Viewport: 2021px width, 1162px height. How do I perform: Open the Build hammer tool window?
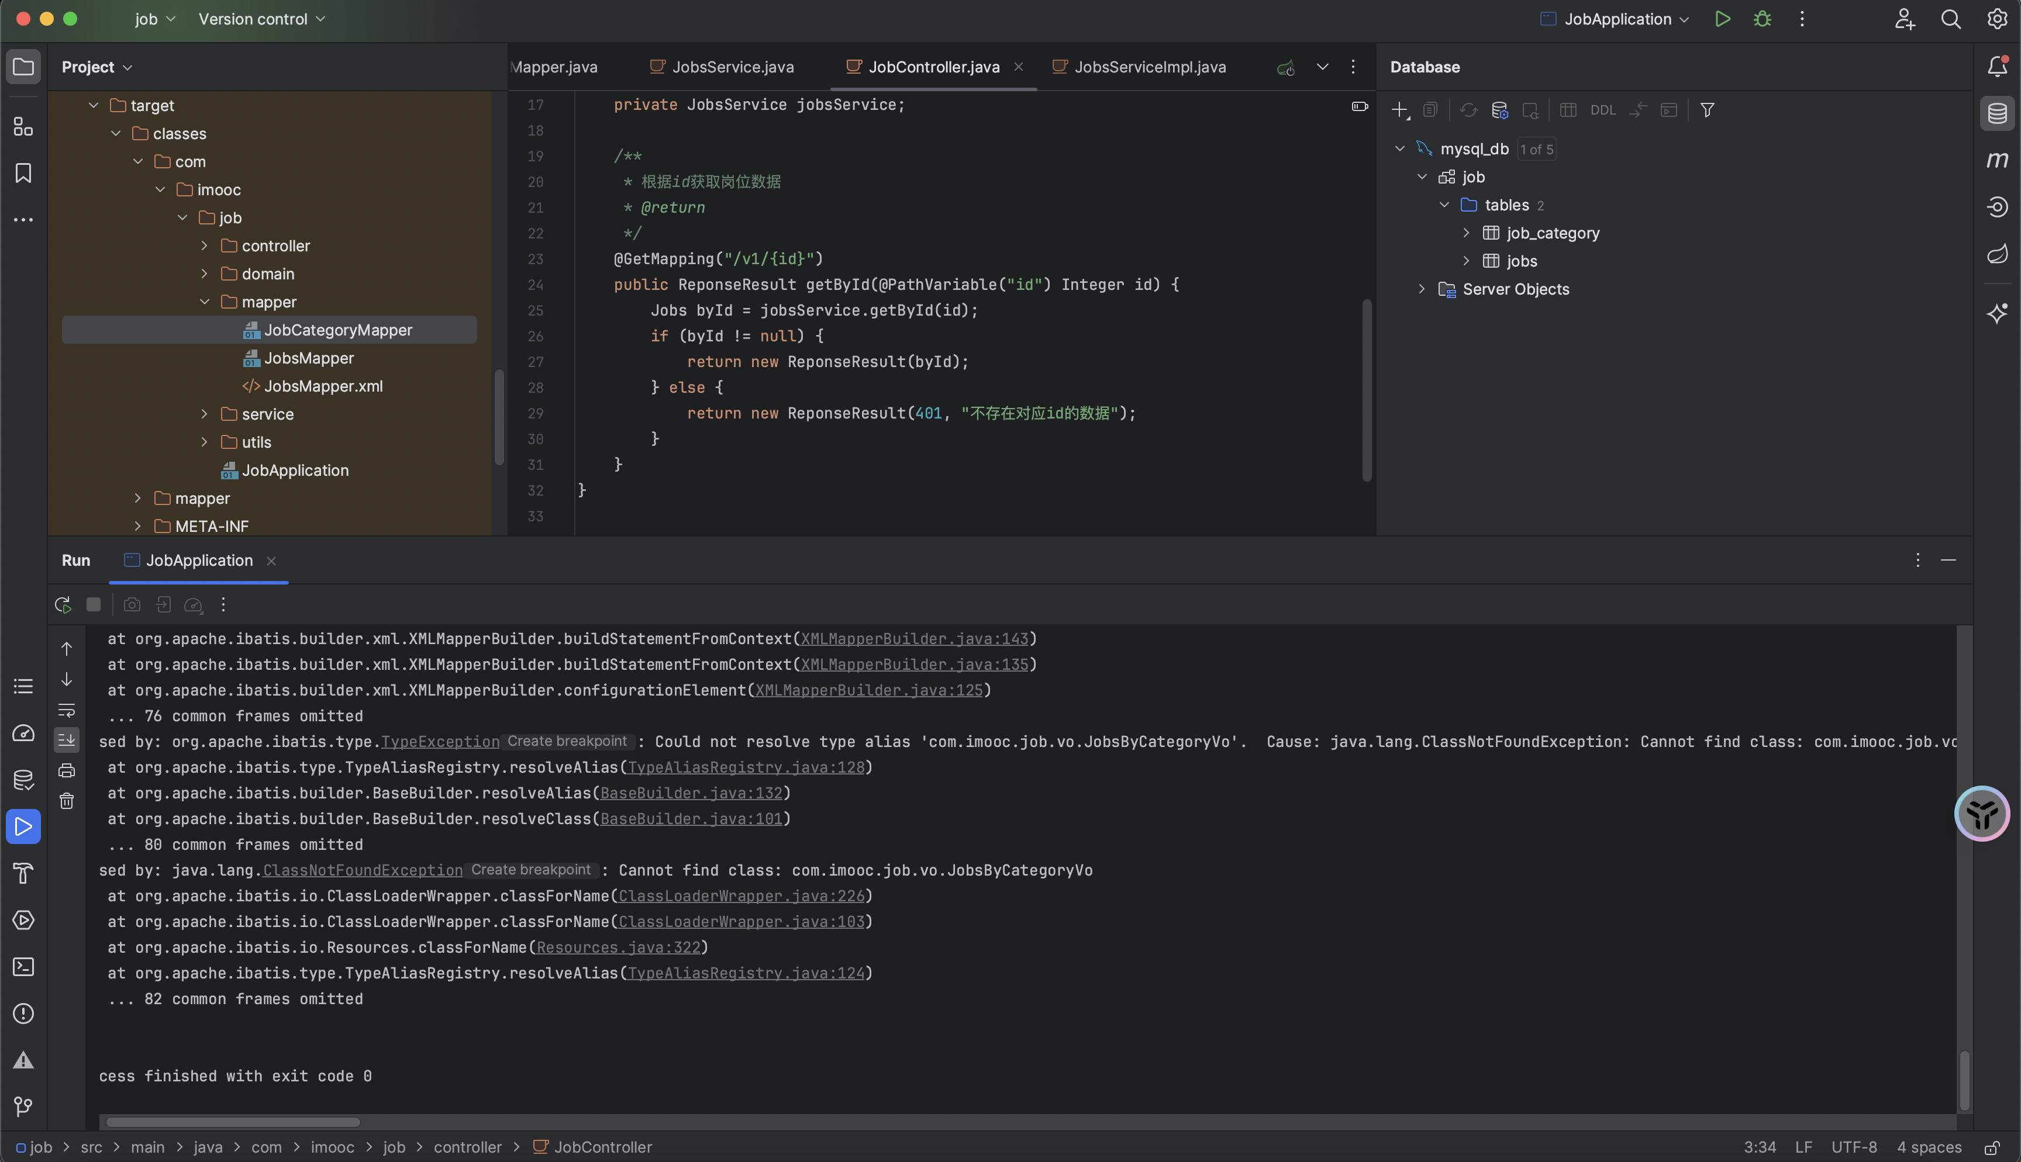click(x=23, y=873)
